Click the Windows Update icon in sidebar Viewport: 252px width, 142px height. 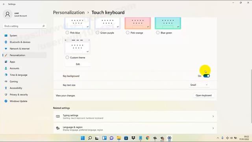(6, 101)
